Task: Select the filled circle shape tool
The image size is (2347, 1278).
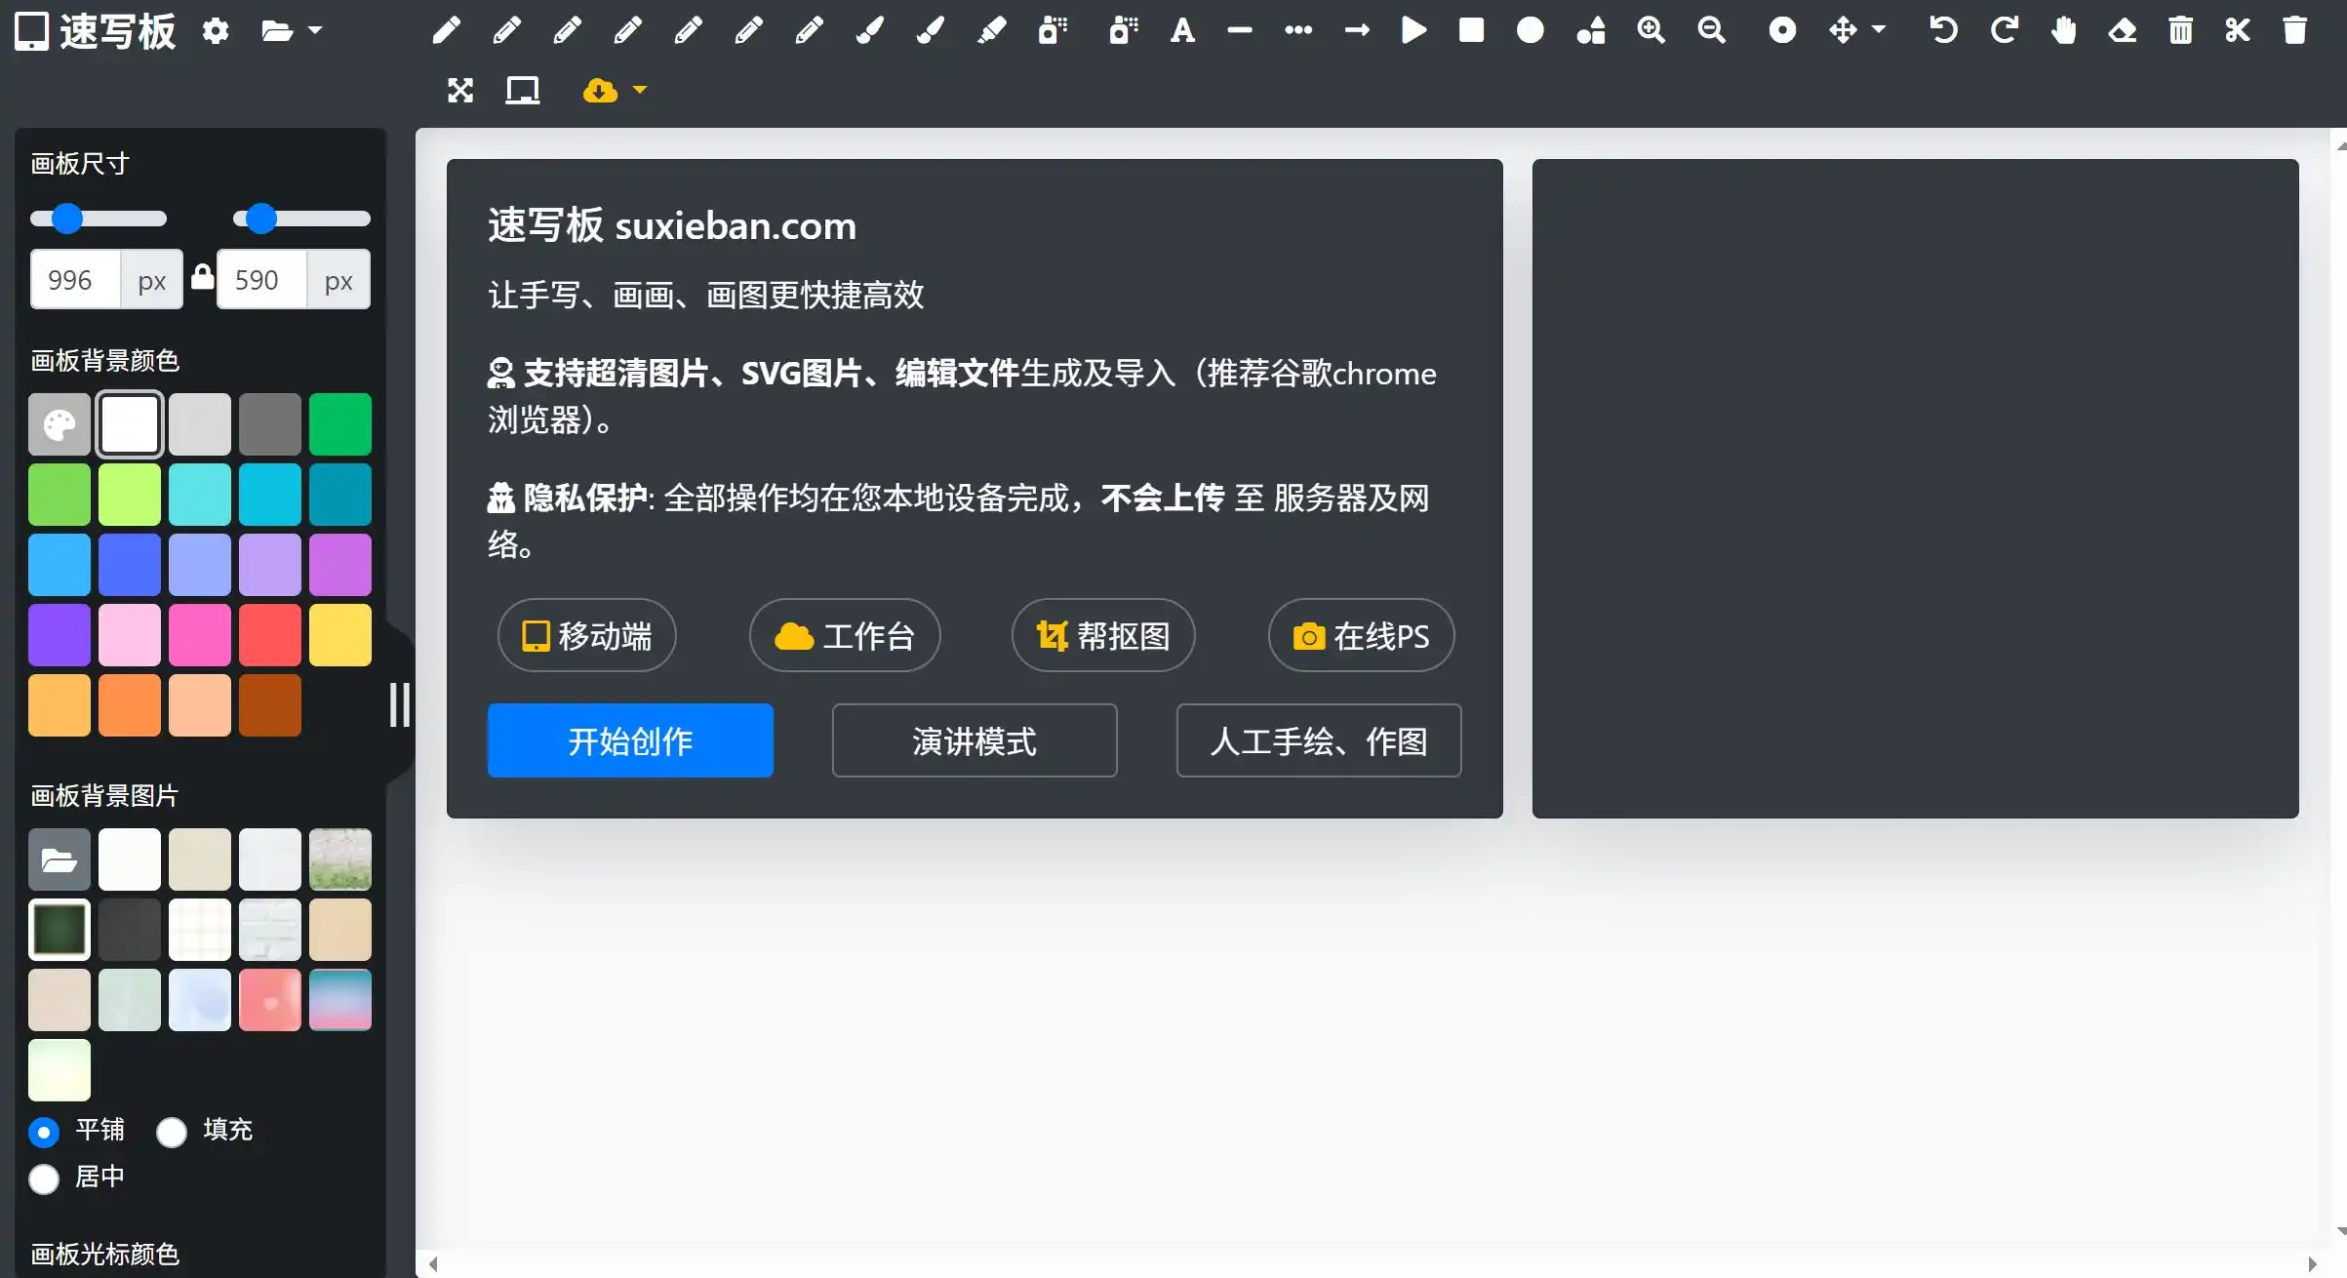Action: point(1531,30)
